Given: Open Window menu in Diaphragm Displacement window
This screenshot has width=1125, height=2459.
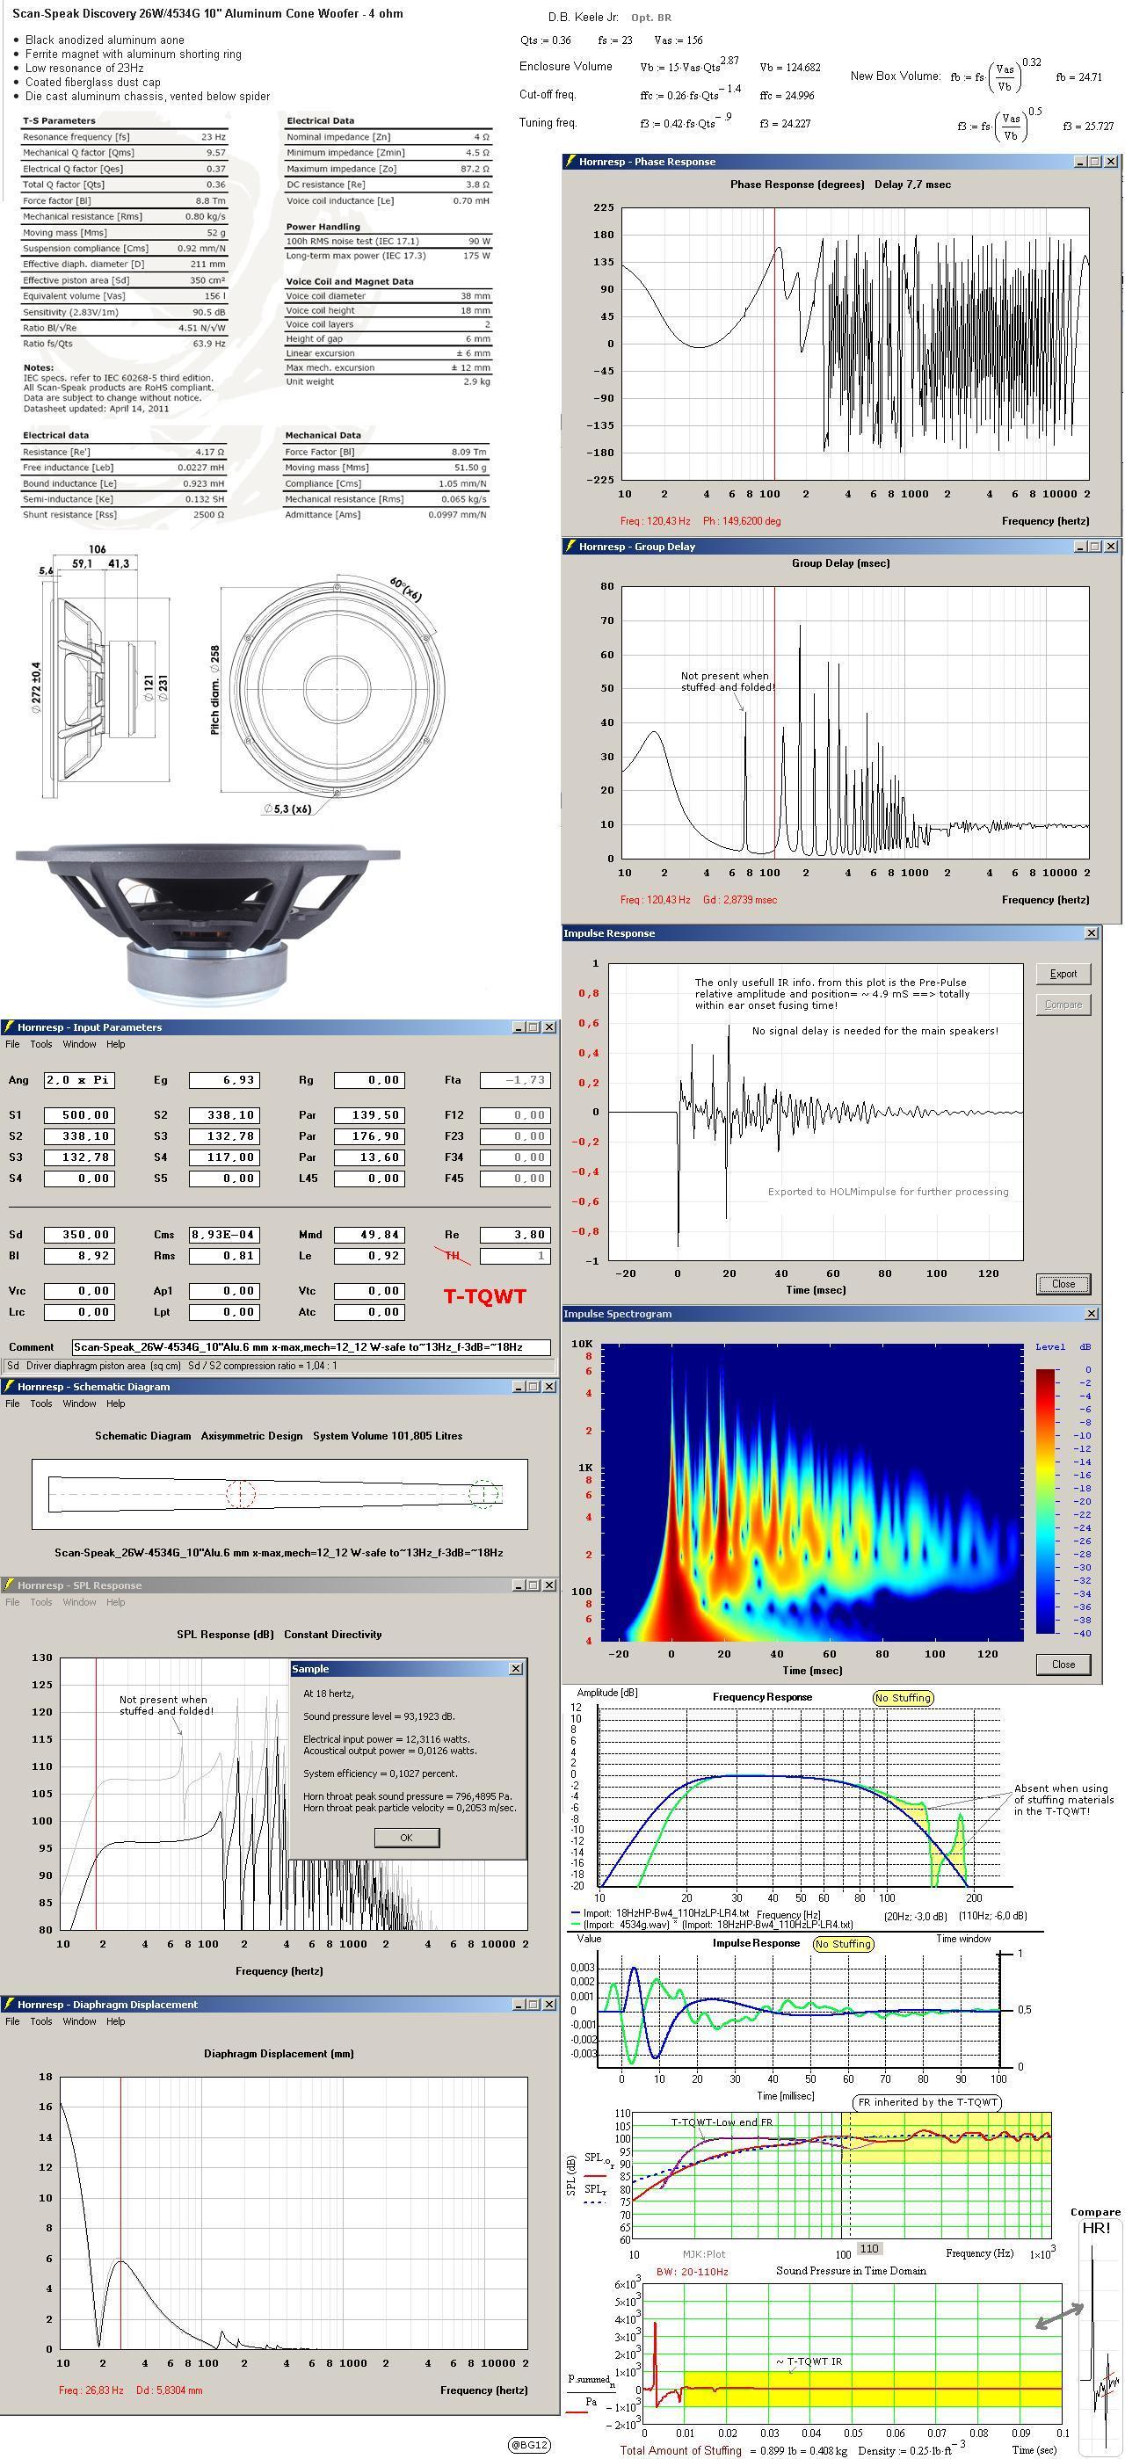Looking at the screenshot, I should click(x=79, y=2022).
